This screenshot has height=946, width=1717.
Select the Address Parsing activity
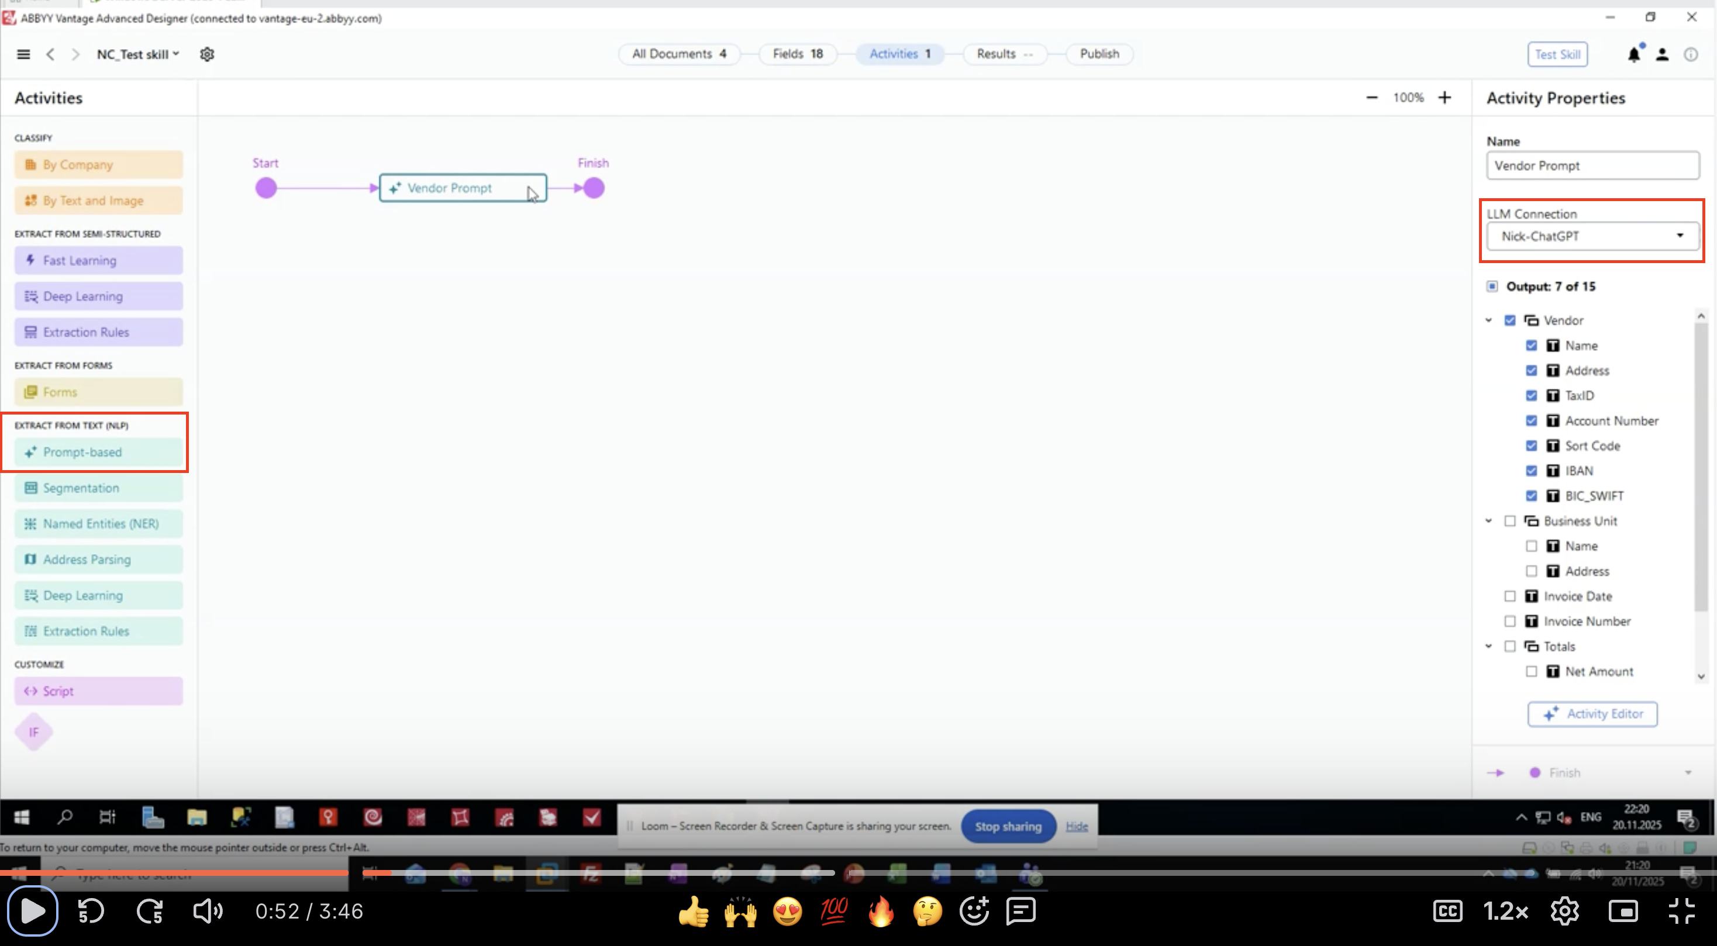click(x=98, y=559)
